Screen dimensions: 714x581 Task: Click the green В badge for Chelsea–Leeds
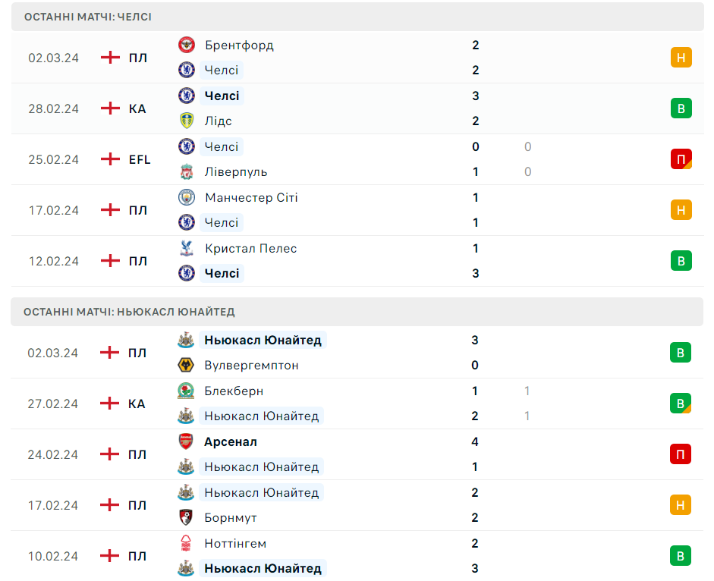681,108
